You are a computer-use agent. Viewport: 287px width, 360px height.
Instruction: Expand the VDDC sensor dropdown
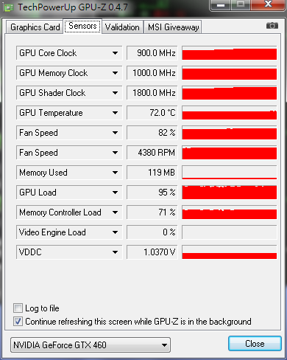[115, 252]
